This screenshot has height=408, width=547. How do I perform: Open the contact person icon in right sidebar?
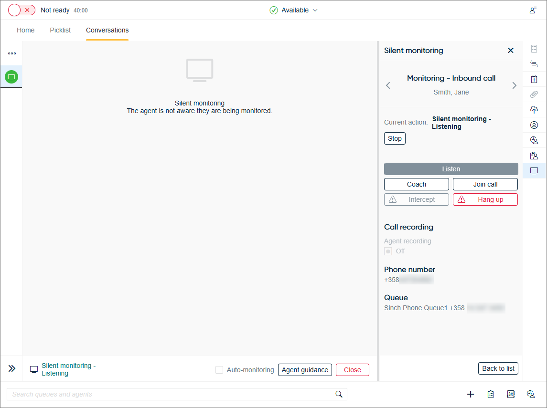pos(534,125)
